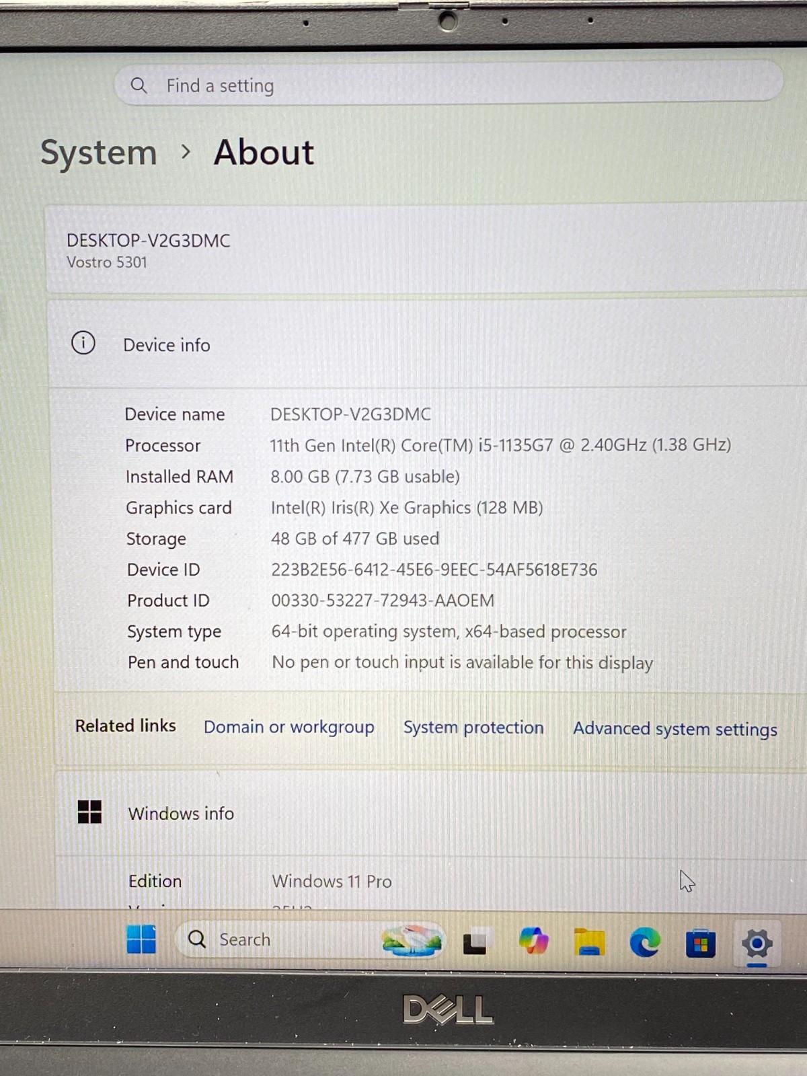The height and width of the screenshot is (1076, 807).
Task: Select the 8.00 GB installed RAM value
Action: [365, 477]
